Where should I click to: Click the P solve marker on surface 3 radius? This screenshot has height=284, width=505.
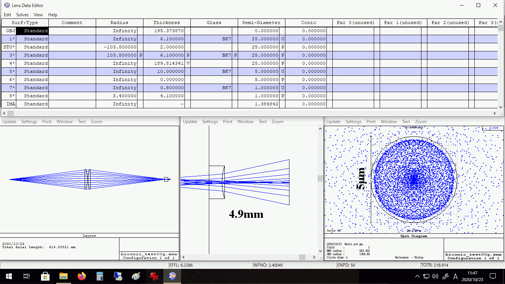[x=140, y=55]
